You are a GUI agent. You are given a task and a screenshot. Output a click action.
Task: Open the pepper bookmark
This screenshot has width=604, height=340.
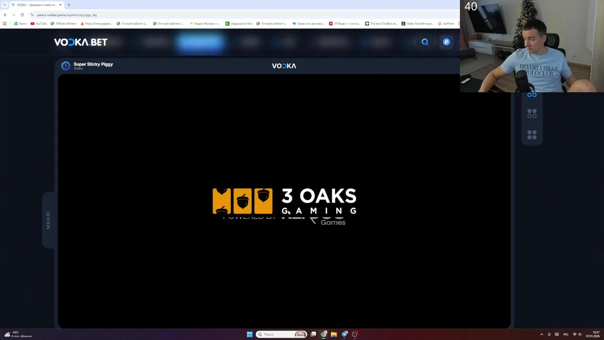tap(96, 24)
